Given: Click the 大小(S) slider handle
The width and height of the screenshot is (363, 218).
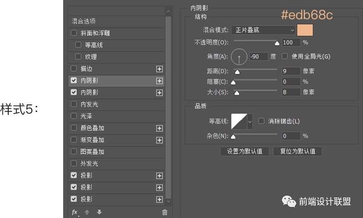Looking at the screenshot, I should [237, 93].
